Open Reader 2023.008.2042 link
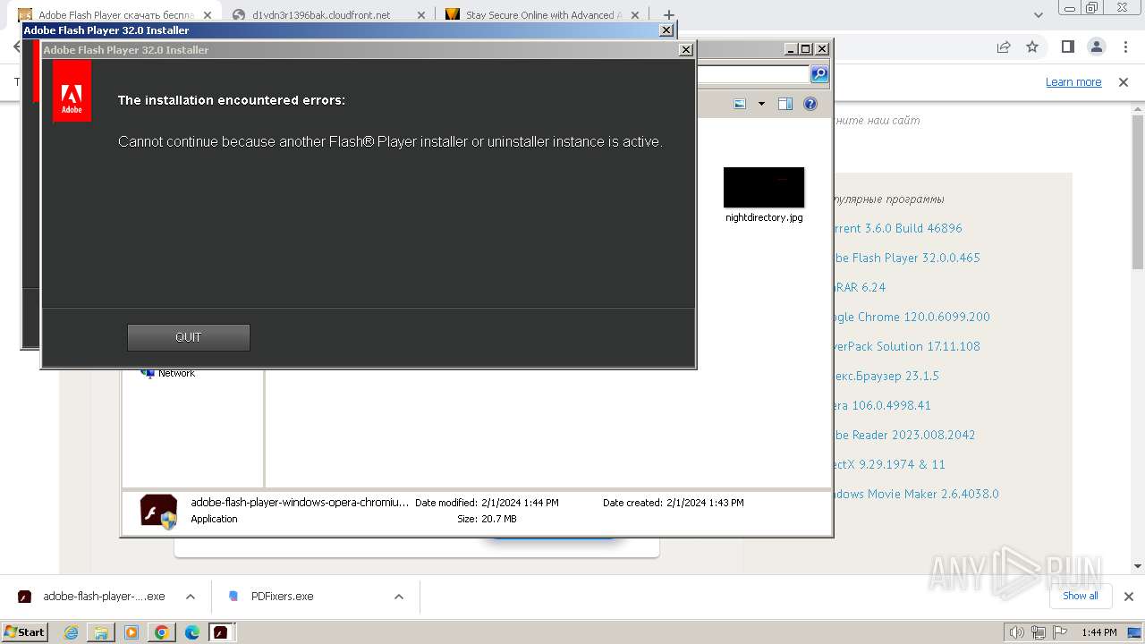The height and width of the screenshot is (644, 1145). [x=904, y=435]
